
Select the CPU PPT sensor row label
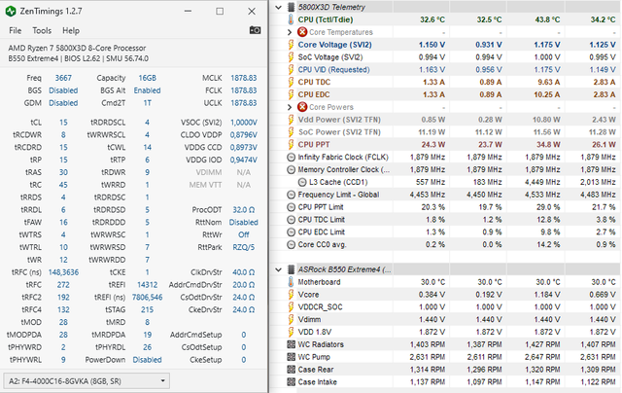click(x=314, y=145)
